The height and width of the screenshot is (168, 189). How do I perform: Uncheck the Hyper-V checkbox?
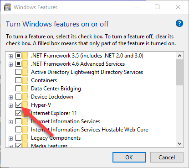coord(18,105)
